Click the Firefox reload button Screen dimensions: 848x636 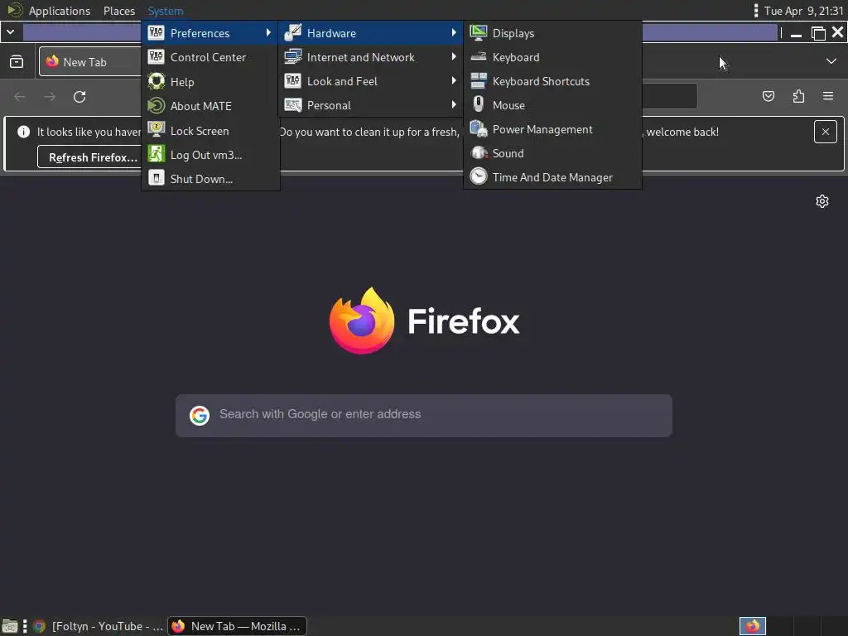(x=79, y=97)
